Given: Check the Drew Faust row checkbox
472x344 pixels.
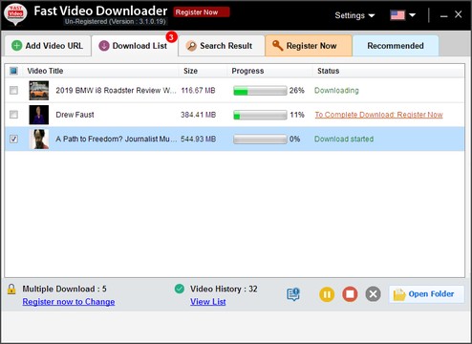Looking at the screenshot, I should click(13, 115).
